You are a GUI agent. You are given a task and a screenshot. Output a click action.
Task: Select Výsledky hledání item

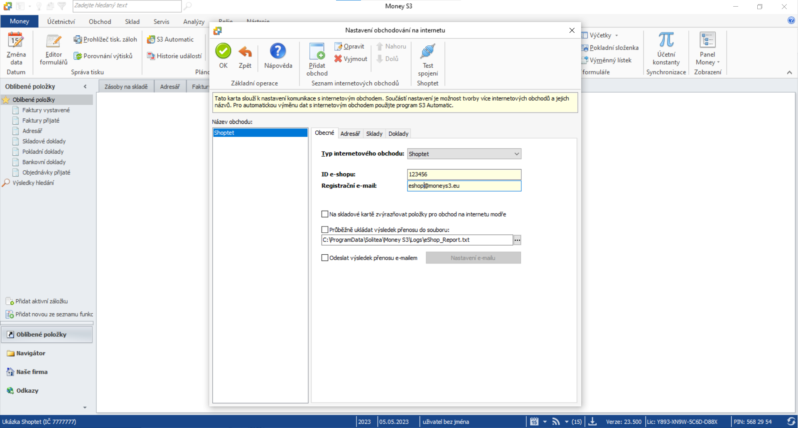pyautogui.click(x=33, y=183)
